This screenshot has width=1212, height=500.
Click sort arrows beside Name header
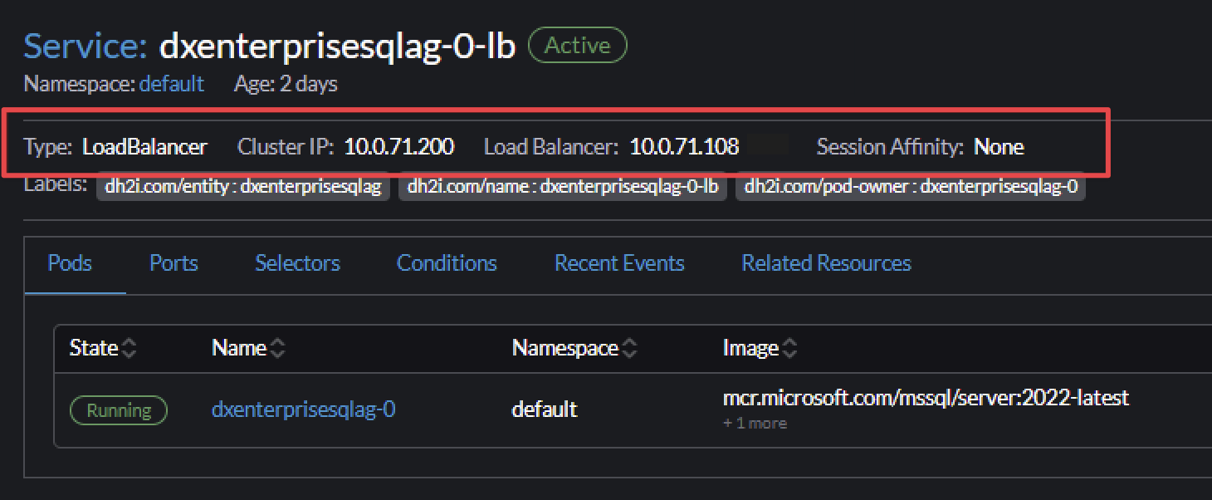click(277, 349)
